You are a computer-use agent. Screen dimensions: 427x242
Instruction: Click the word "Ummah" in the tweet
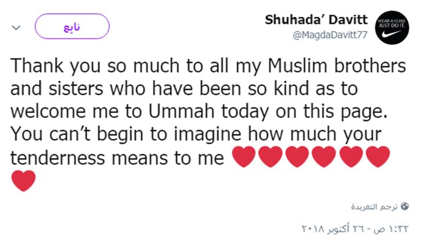pos(181,111)
